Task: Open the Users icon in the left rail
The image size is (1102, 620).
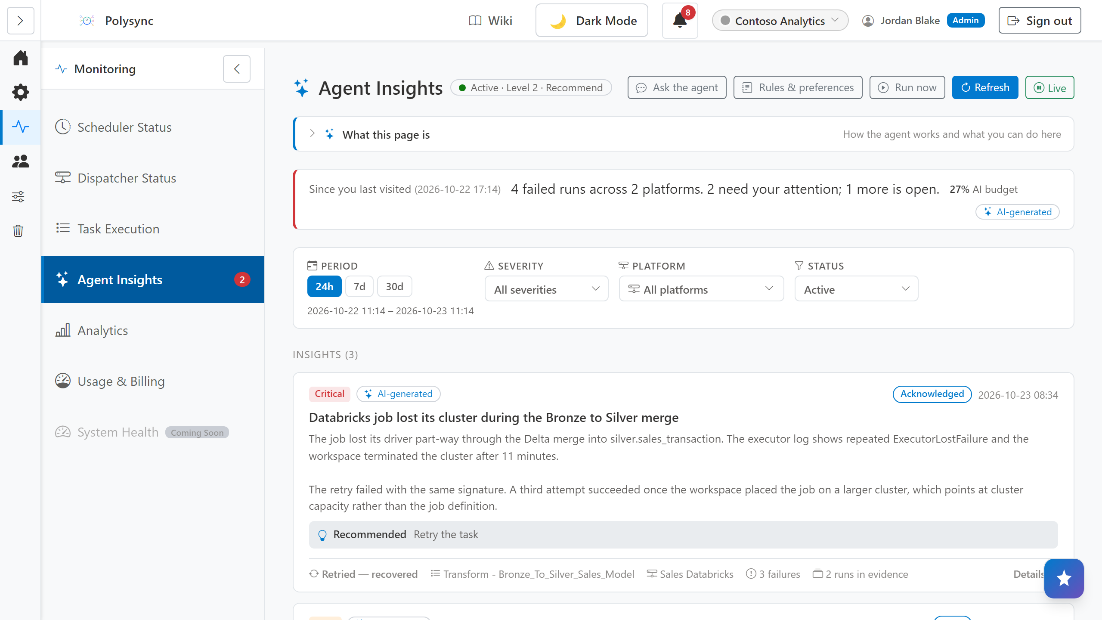Action: [20, 161]
